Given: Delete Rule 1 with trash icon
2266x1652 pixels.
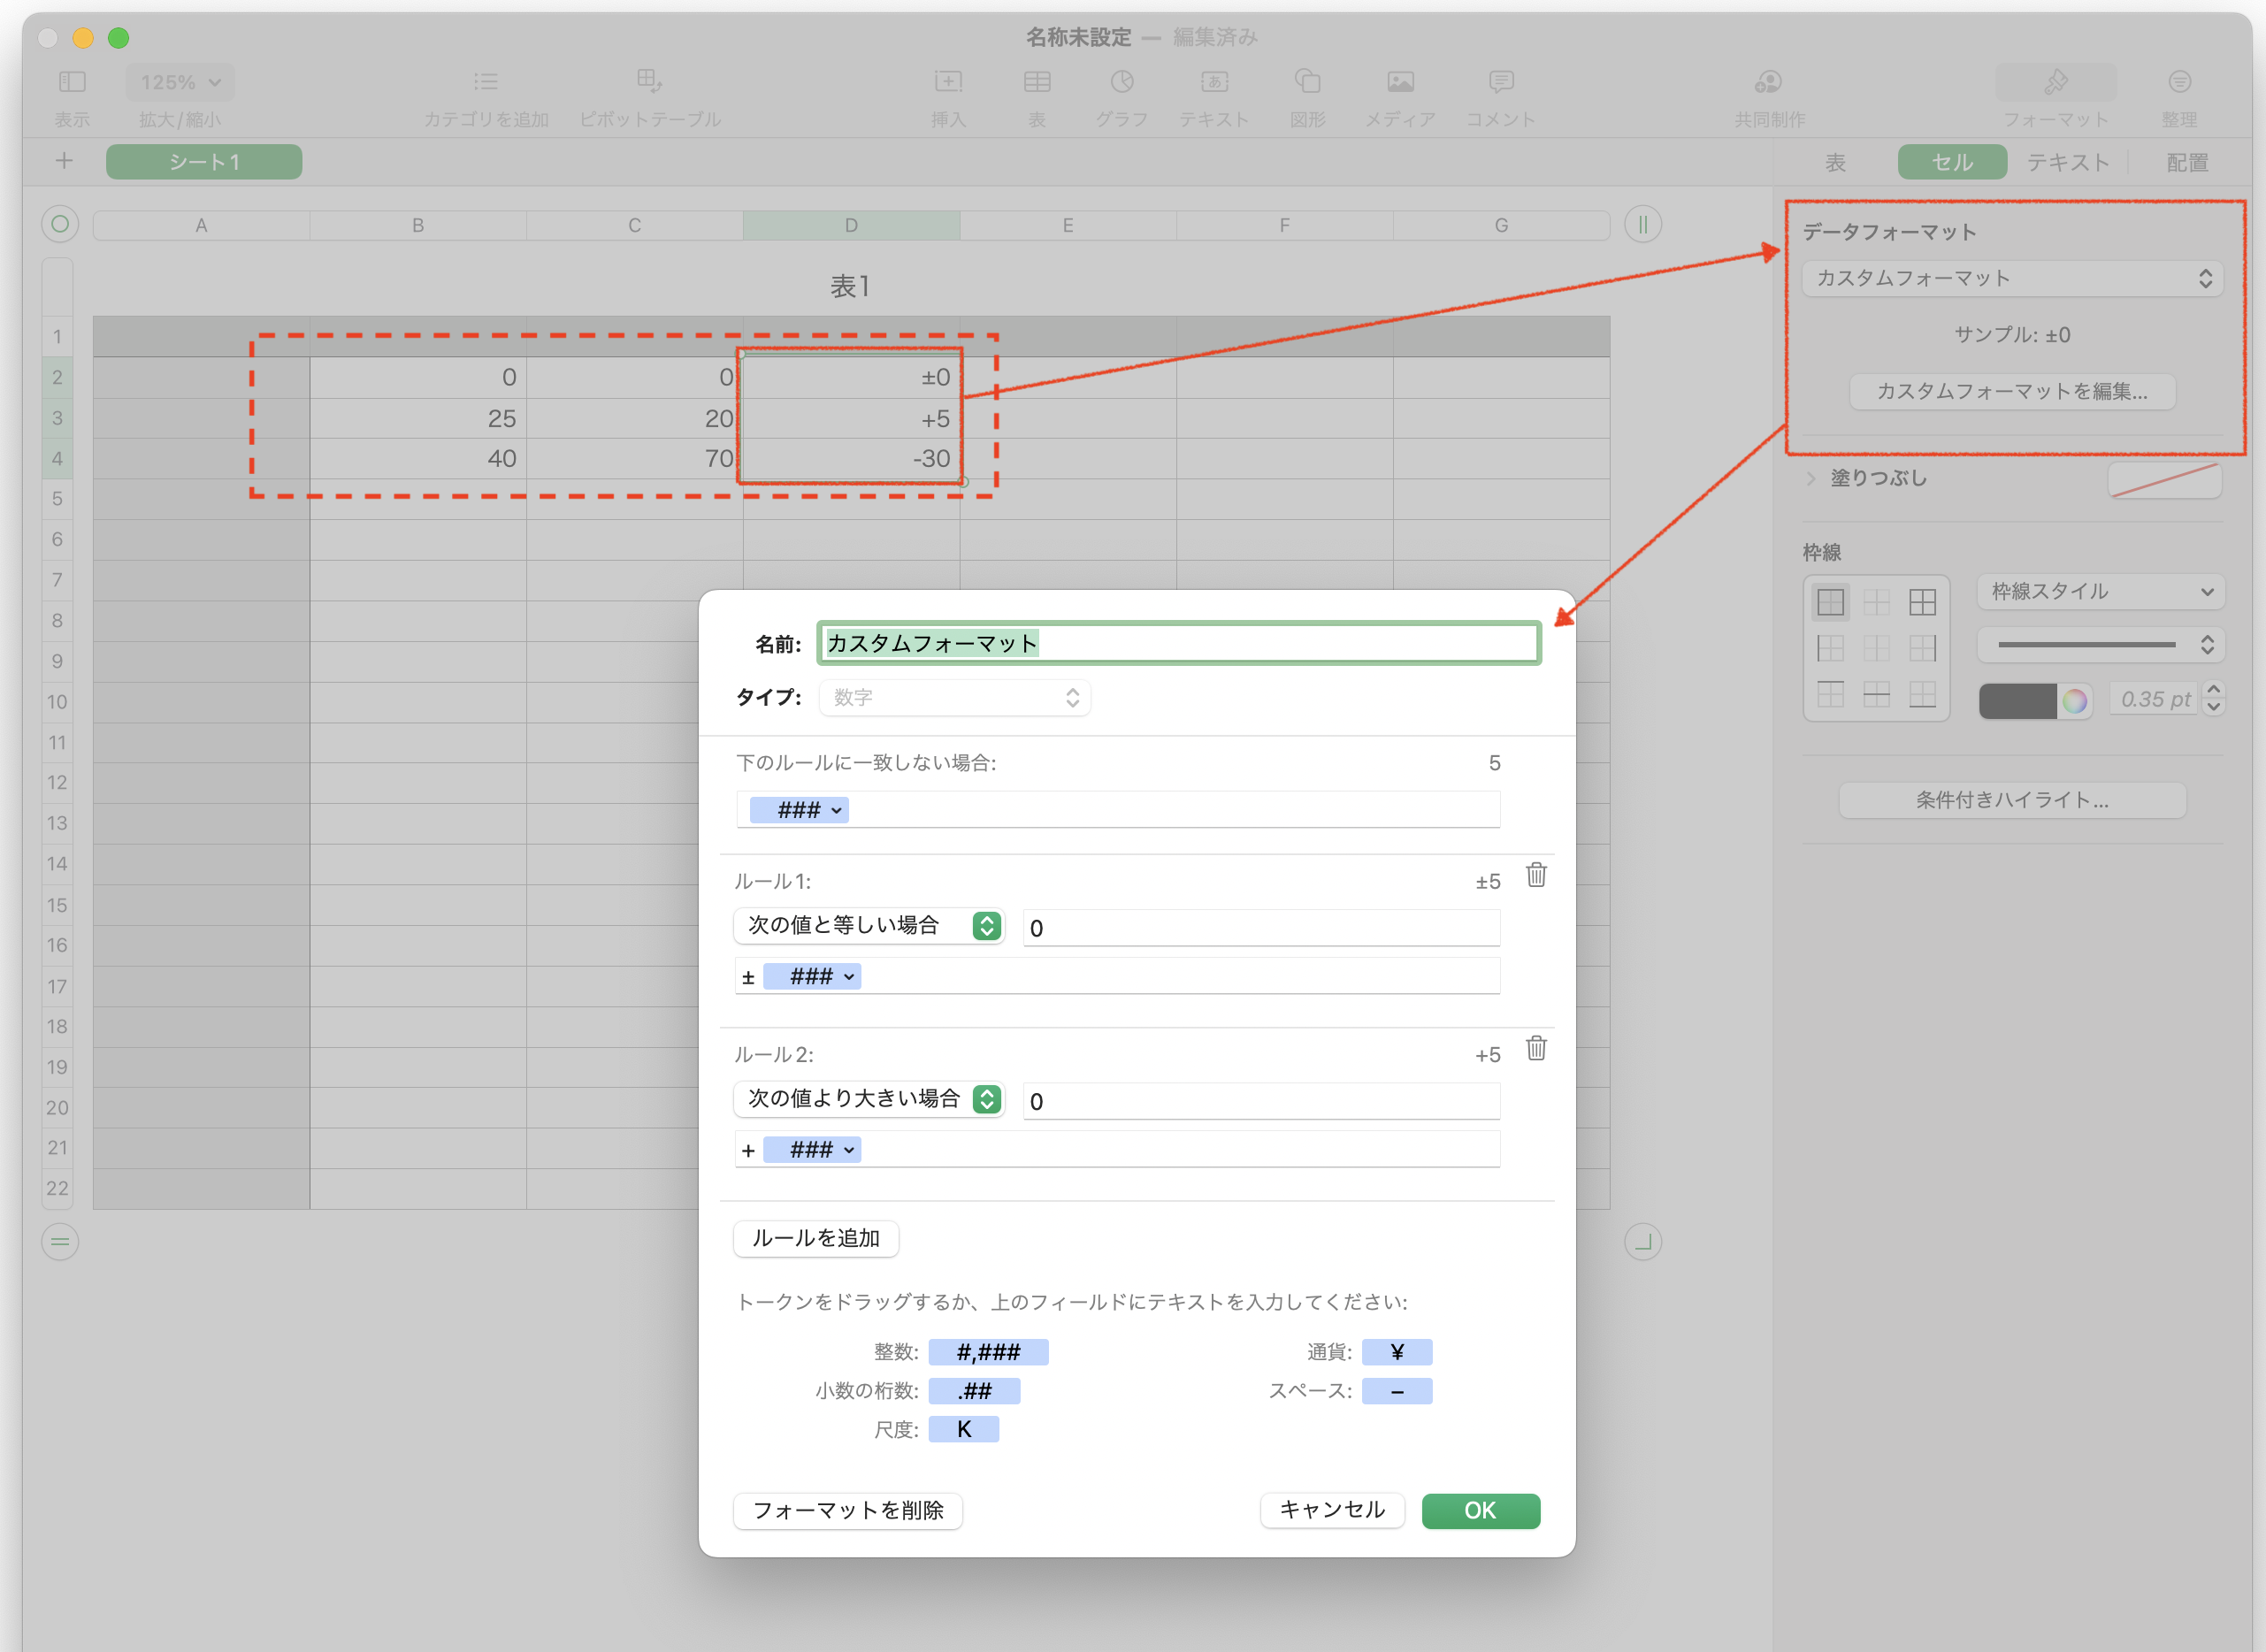Looking at the screenshot, I should click(x=1536, y=875).
